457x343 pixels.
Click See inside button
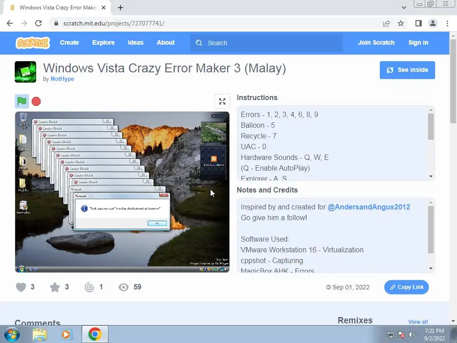[407, 70]
